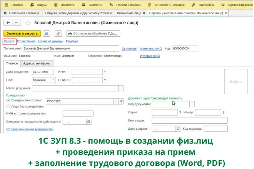Image resolution: width=254 pixels, height=169 pixels.
Task: Open the Справки link
Action: (x=72, y=41)
